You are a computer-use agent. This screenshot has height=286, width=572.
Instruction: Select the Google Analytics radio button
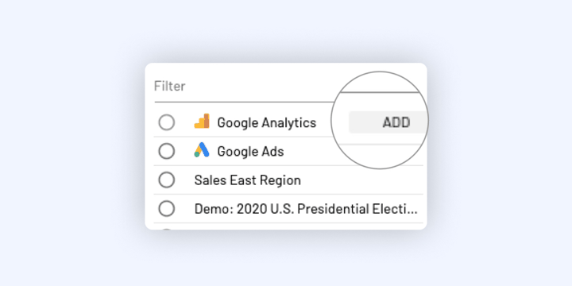pos(166,122)
